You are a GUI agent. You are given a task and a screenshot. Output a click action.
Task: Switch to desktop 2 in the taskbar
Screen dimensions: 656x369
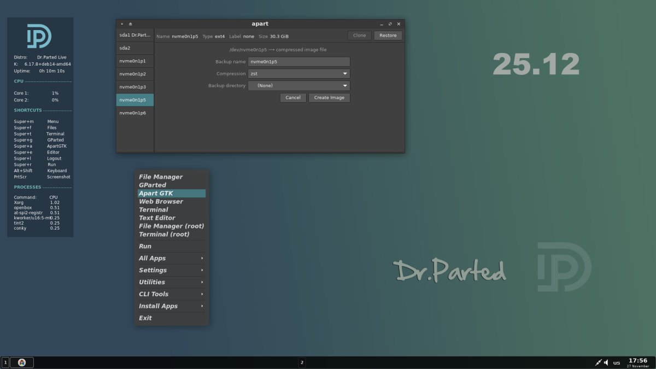[302, 362]
